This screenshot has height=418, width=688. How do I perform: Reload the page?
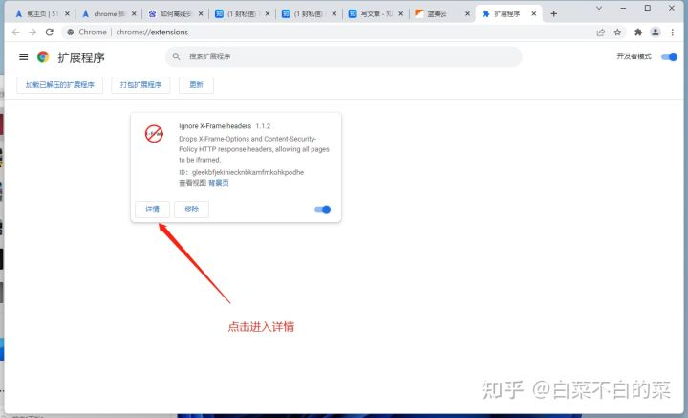[x=50, y=33]
